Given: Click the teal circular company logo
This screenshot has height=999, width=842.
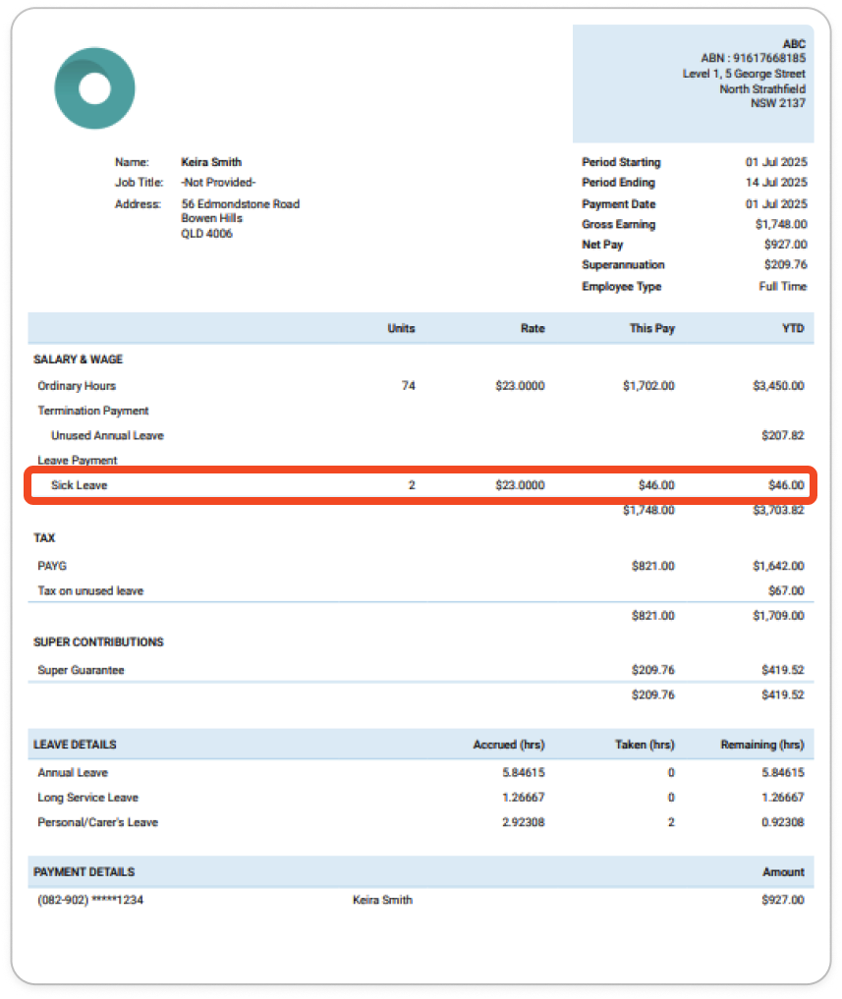Looking at the screenshot, I should [94, 88].
